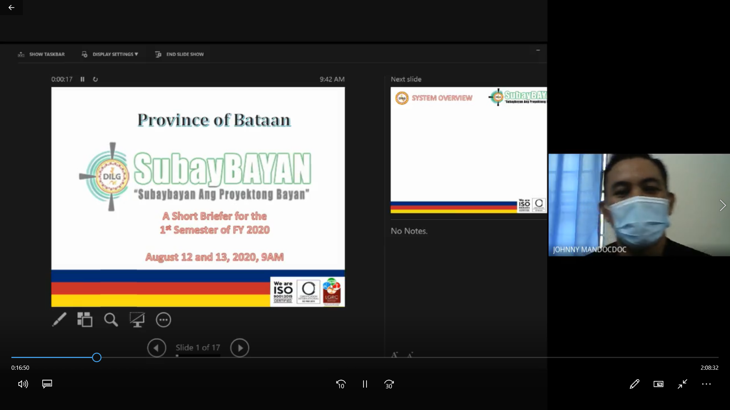
Task: Open the pencil edit tool in player
Action: tap(634, 384)
